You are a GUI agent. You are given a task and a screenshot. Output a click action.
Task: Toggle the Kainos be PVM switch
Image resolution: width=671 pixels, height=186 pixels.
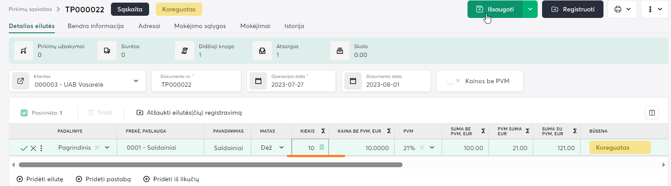[453, 81]
